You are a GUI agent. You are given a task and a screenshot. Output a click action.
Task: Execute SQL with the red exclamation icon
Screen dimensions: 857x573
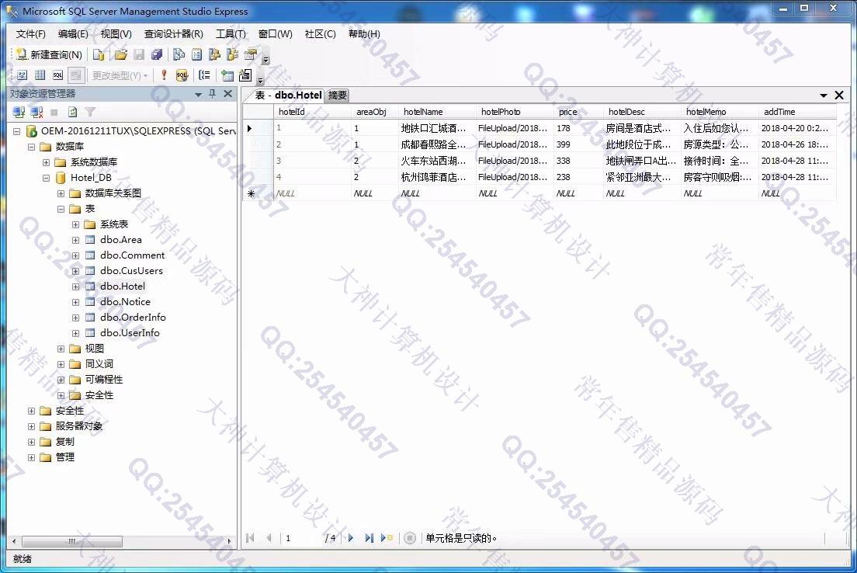coord(164,75)
